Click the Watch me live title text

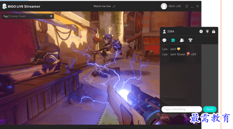click(102, 6)
